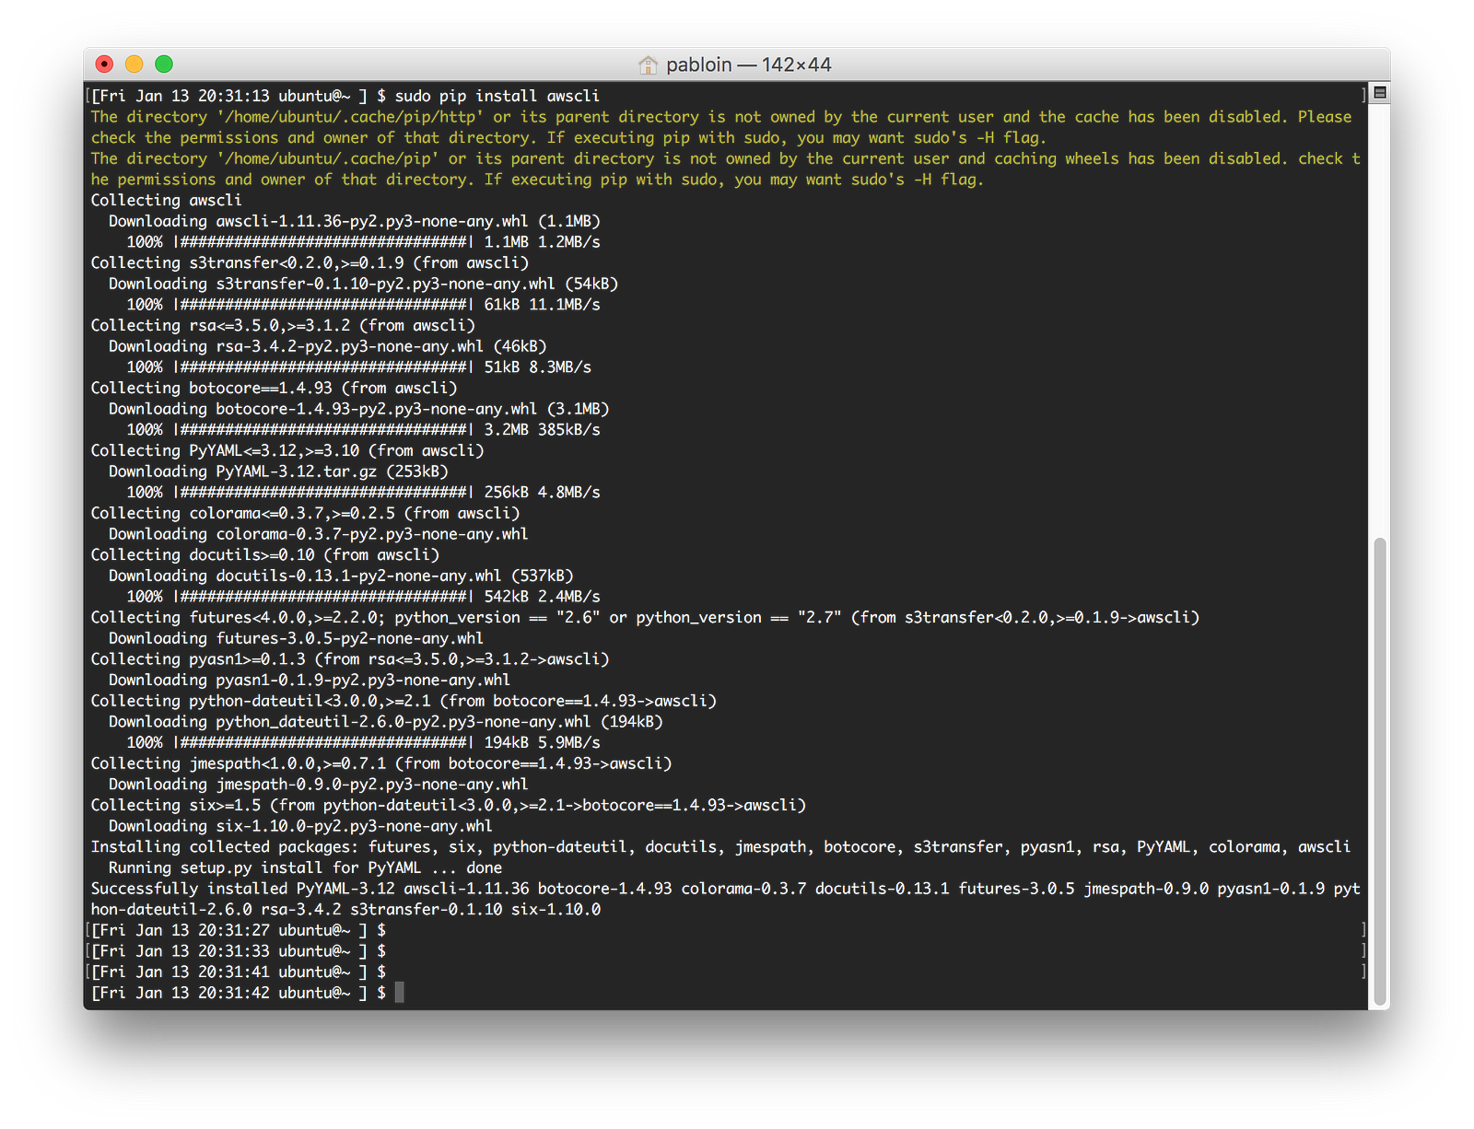Click 'Collecting s3transfer<0.2.0,>=0.1.9' line
The width and height of the screenshot is (1474, 1129).
coord(310,262)
